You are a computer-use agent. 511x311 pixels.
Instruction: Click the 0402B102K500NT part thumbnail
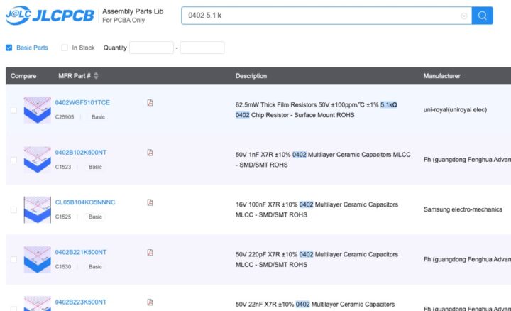37,160
